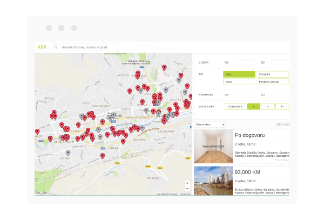Open the empty room listing photo

coord(213,146)
